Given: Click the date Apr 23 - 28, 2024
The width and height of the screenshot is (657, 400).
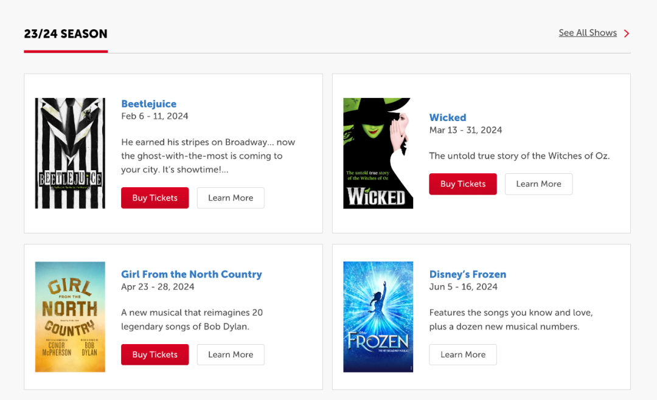Looking at the screenshot, I should [158, 286].
